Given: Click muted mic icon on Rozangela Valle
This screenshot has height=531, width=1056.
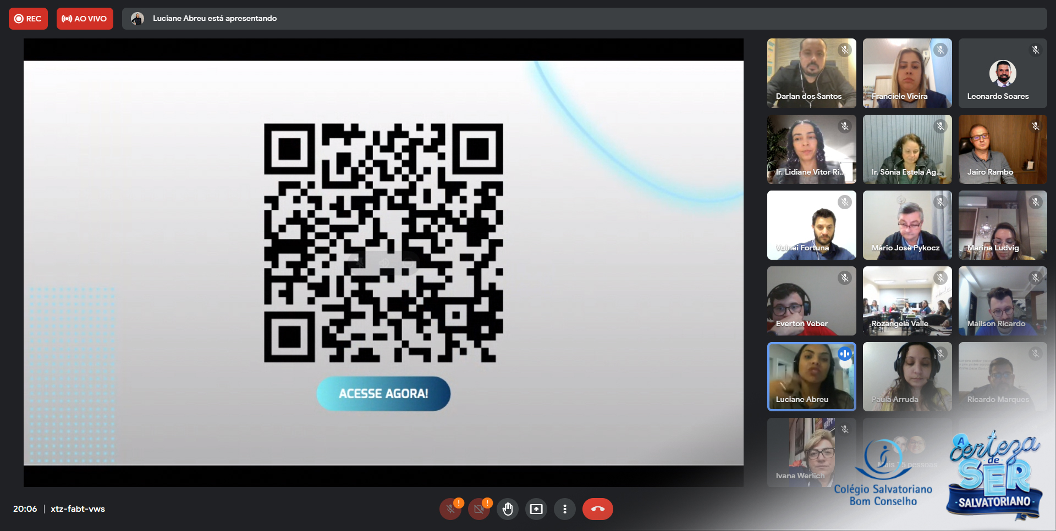Looking at the screenshot, I should click(x=941, y=278).
